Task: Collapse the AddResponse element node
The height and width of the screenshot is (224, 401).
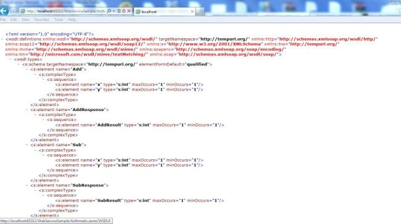Action: point(27,110)
